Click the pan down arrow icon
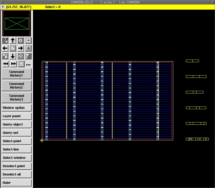 (13, 56)
